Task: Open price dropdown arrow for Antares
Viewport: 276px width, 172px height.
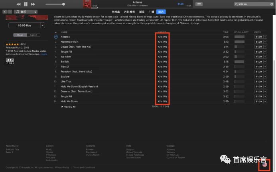Action: pos(265,37)
